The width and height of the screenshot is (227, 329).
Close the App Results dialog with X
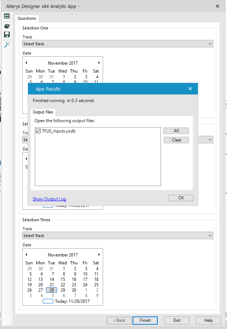tap(190, 89)
